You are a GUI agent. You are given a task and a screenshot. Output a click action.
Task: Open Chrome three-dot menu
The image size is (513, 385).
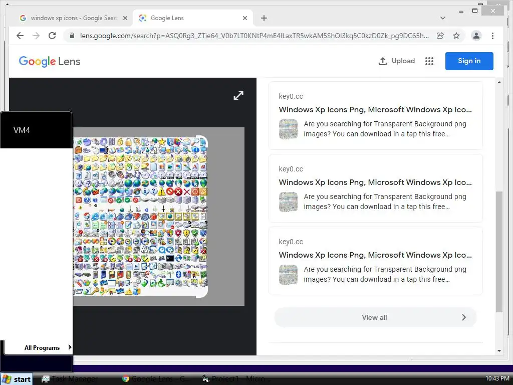tap(493, 36)
